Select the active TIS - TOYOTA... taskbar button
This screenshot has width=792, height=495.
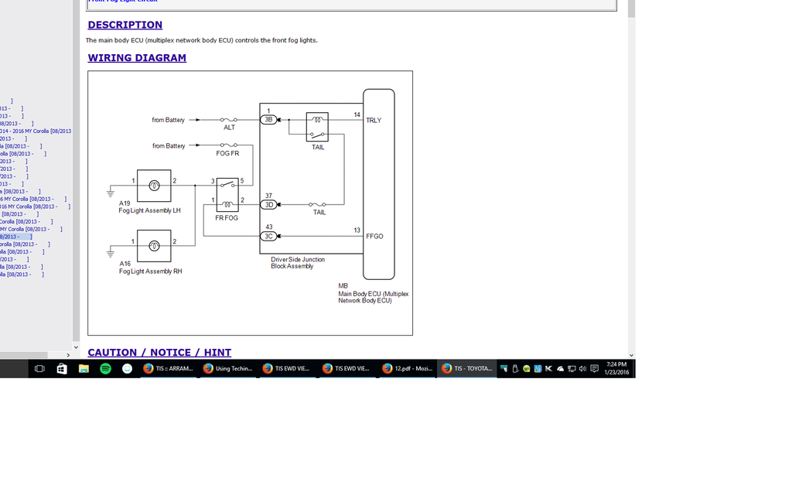point(467,369)
